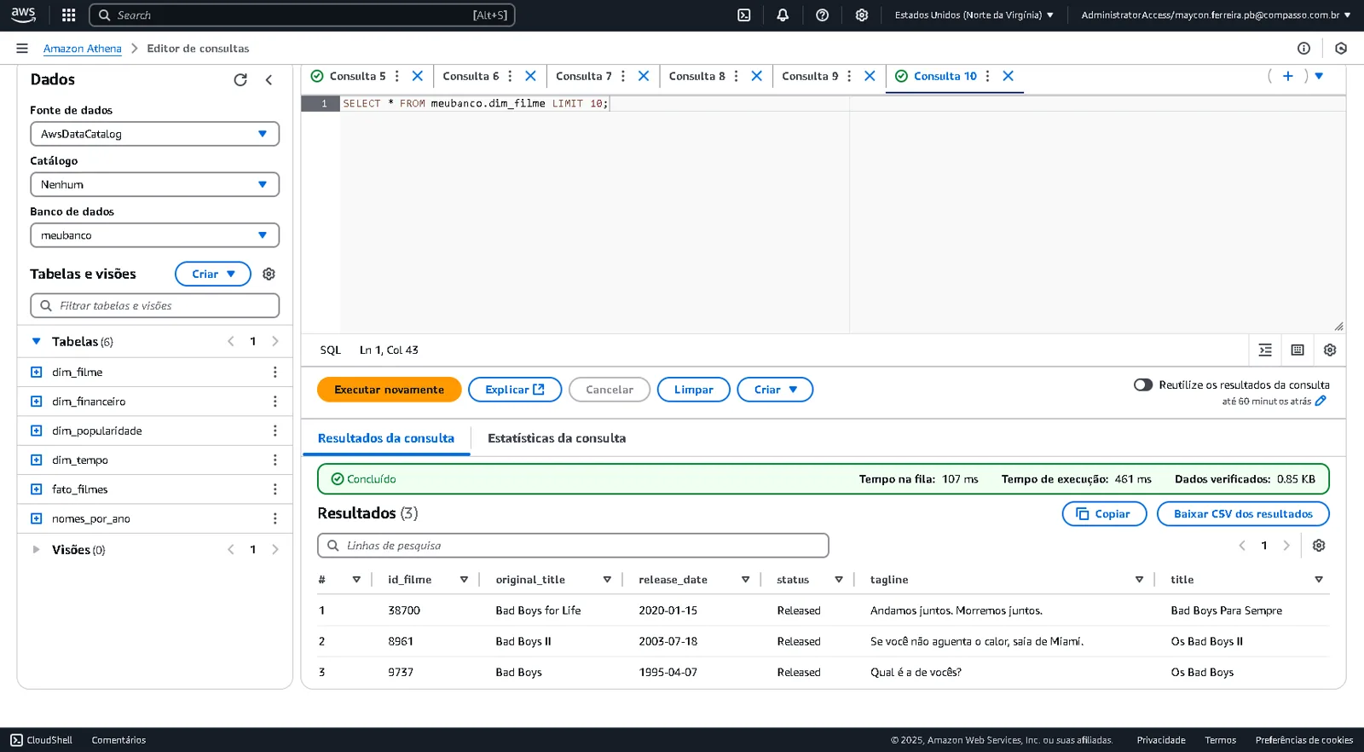Collapse the Dados side panel
The height and width of the screenshot is (752, 1364).
coord(269,80)
